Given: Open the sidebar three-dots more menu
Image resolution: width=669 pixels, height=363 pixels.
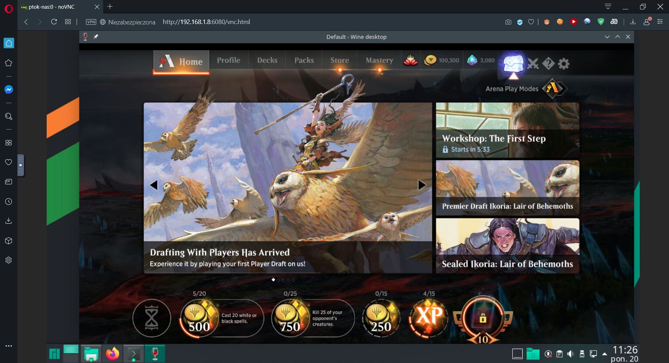Looking at the screenshot, I should (9, 345).
